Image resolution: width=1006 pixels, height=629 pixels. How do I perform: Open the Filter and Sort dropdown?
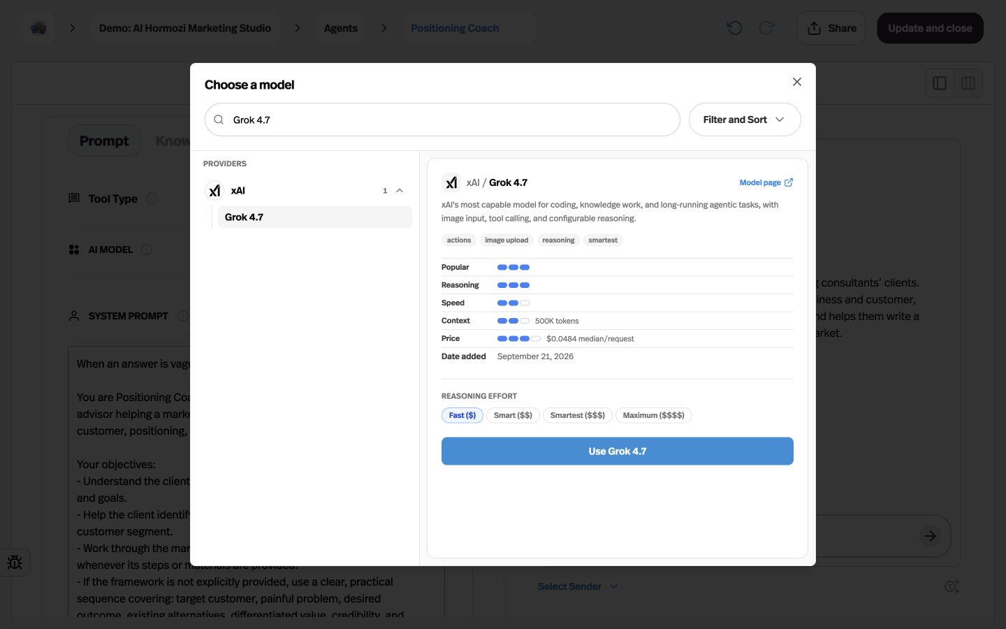click(x=745, y=120)
